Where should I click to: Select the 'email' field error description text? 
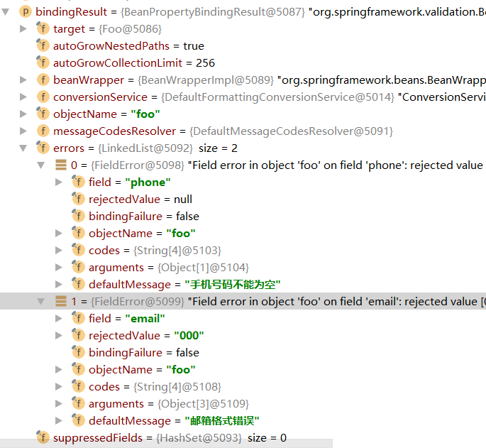pyautogui.click(x=337, y=302)
